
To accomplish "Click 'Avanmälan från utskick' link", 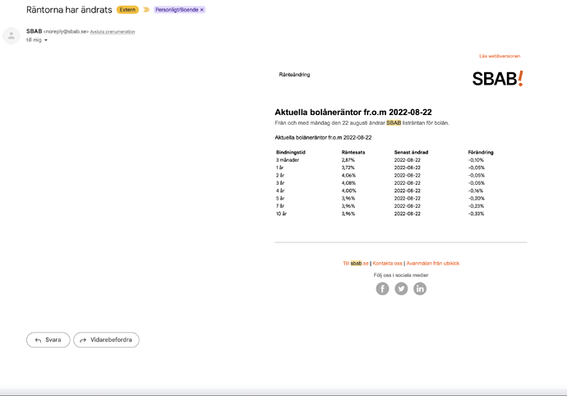I will click(433, 263).
